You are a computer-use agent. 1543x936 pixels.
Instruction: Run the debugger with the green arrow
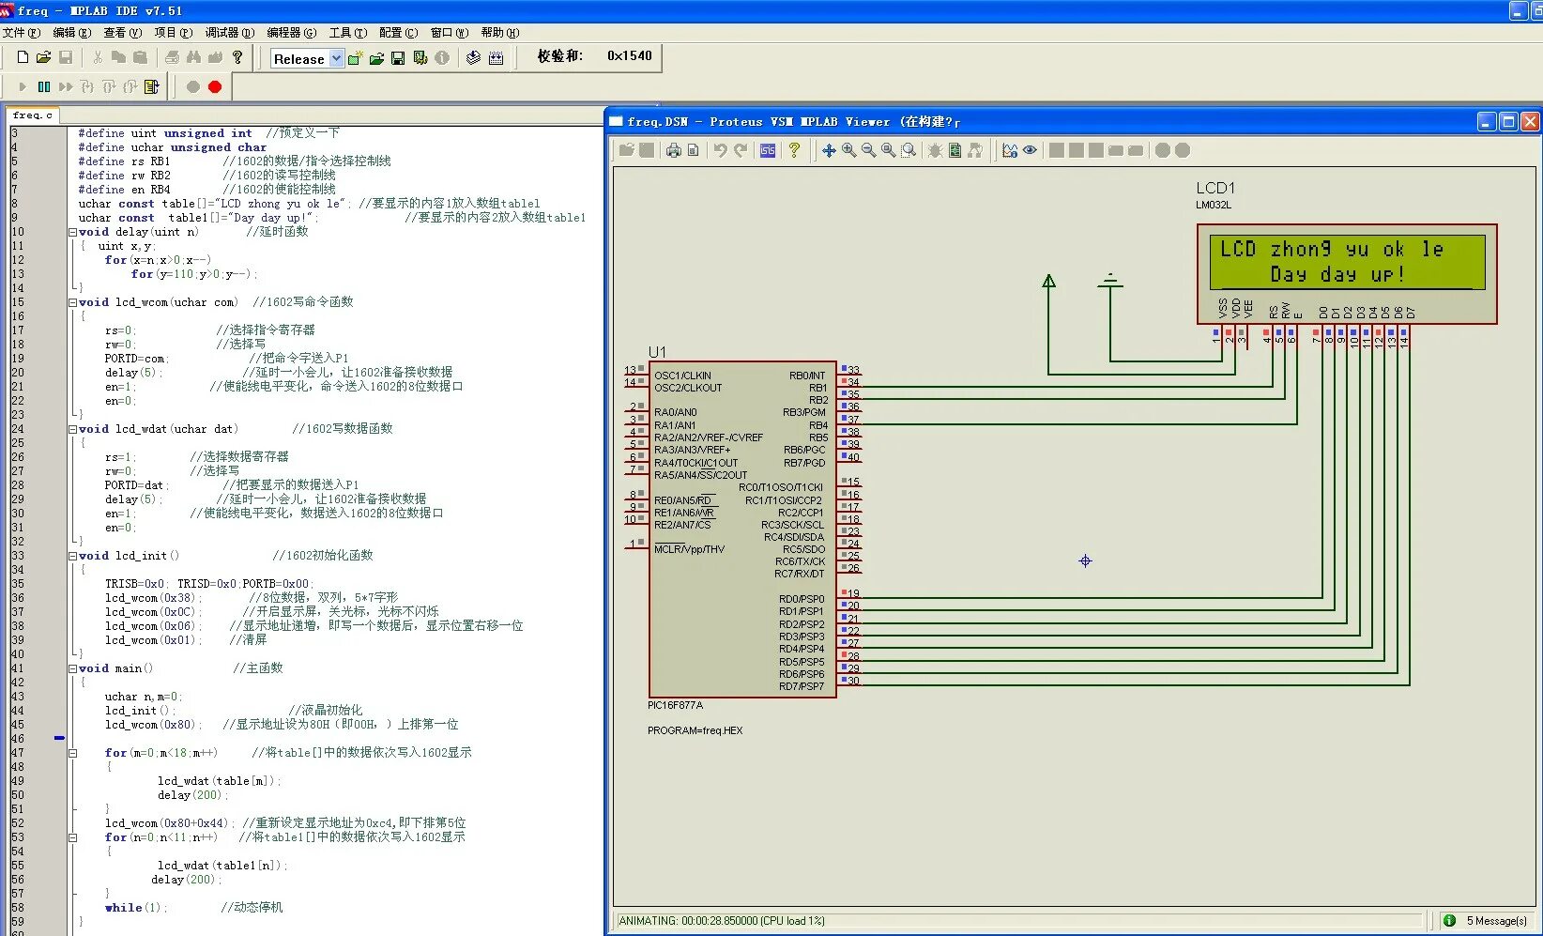pyautogui.click(x=22, y=86)
